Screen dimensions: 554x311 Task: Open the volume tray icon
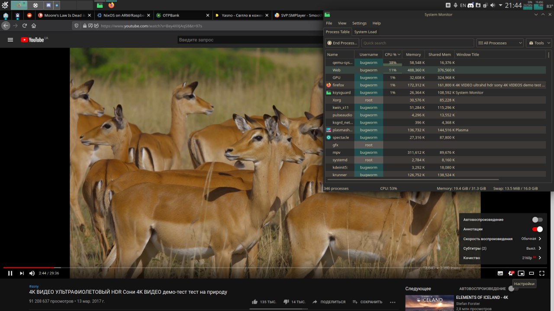pos(492,5)
